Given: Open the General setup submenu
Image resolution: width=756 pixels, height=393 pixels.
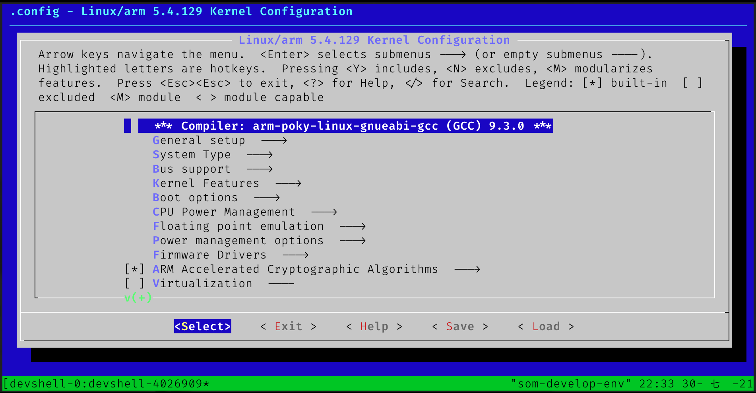Looking at the screenshot, I should tap(220, 140).
